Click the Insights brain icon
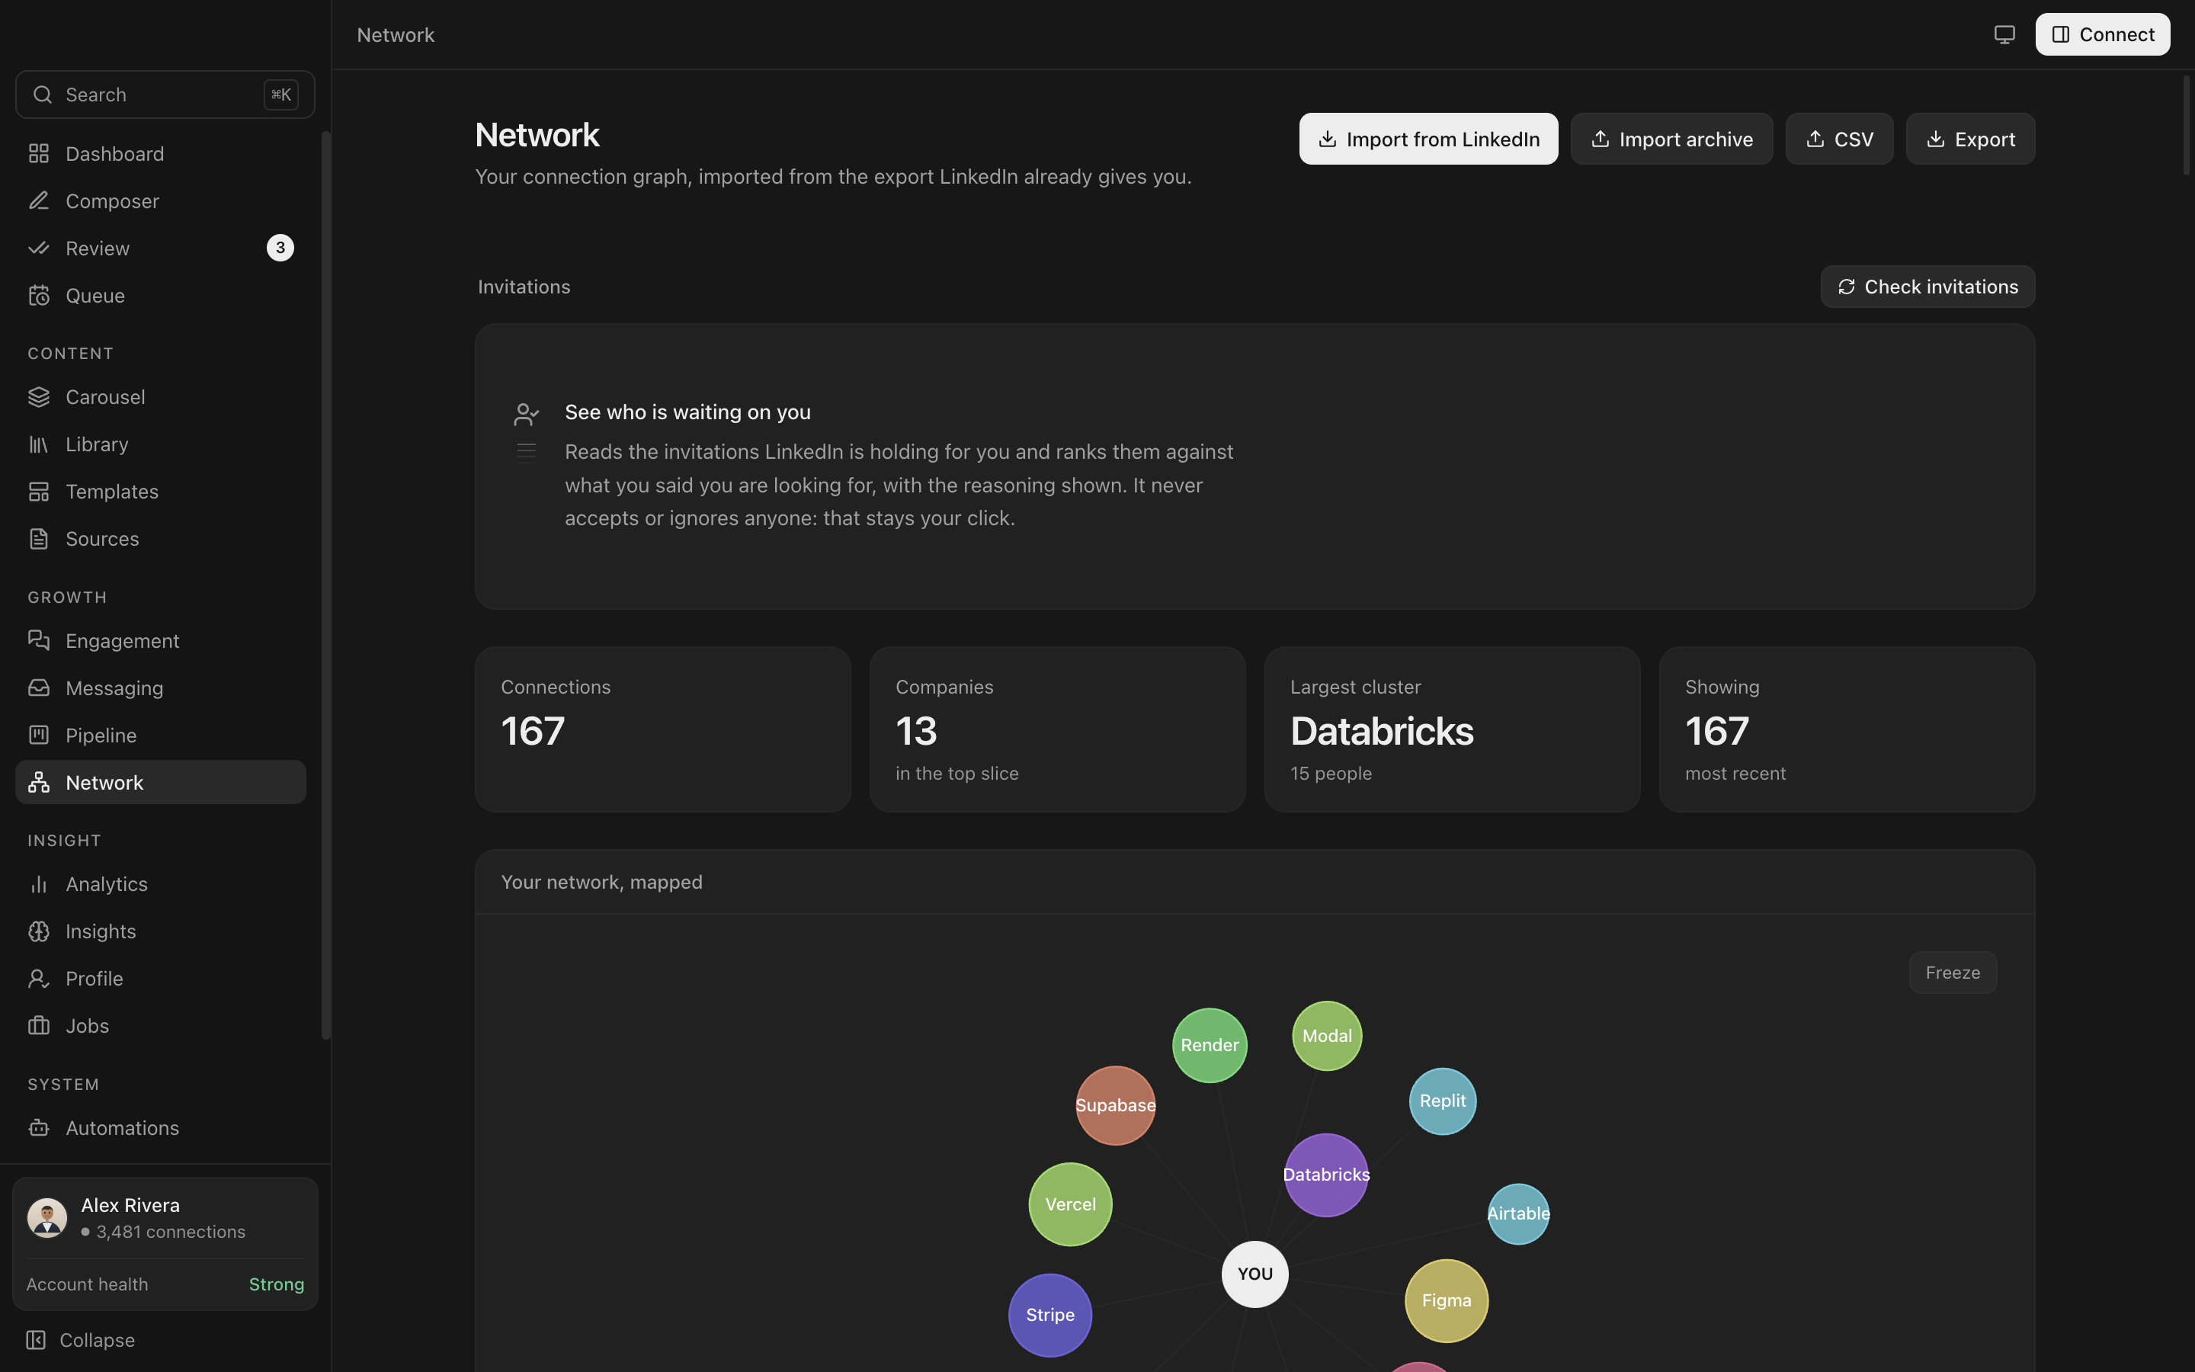 38,931
